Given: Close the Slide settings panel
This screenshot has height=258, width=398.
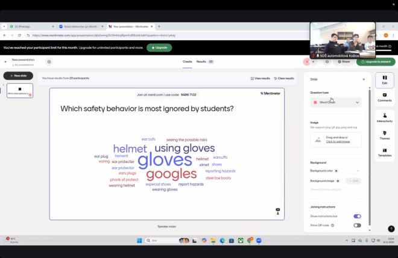Looking at the screenshot, I should [363, 79].
